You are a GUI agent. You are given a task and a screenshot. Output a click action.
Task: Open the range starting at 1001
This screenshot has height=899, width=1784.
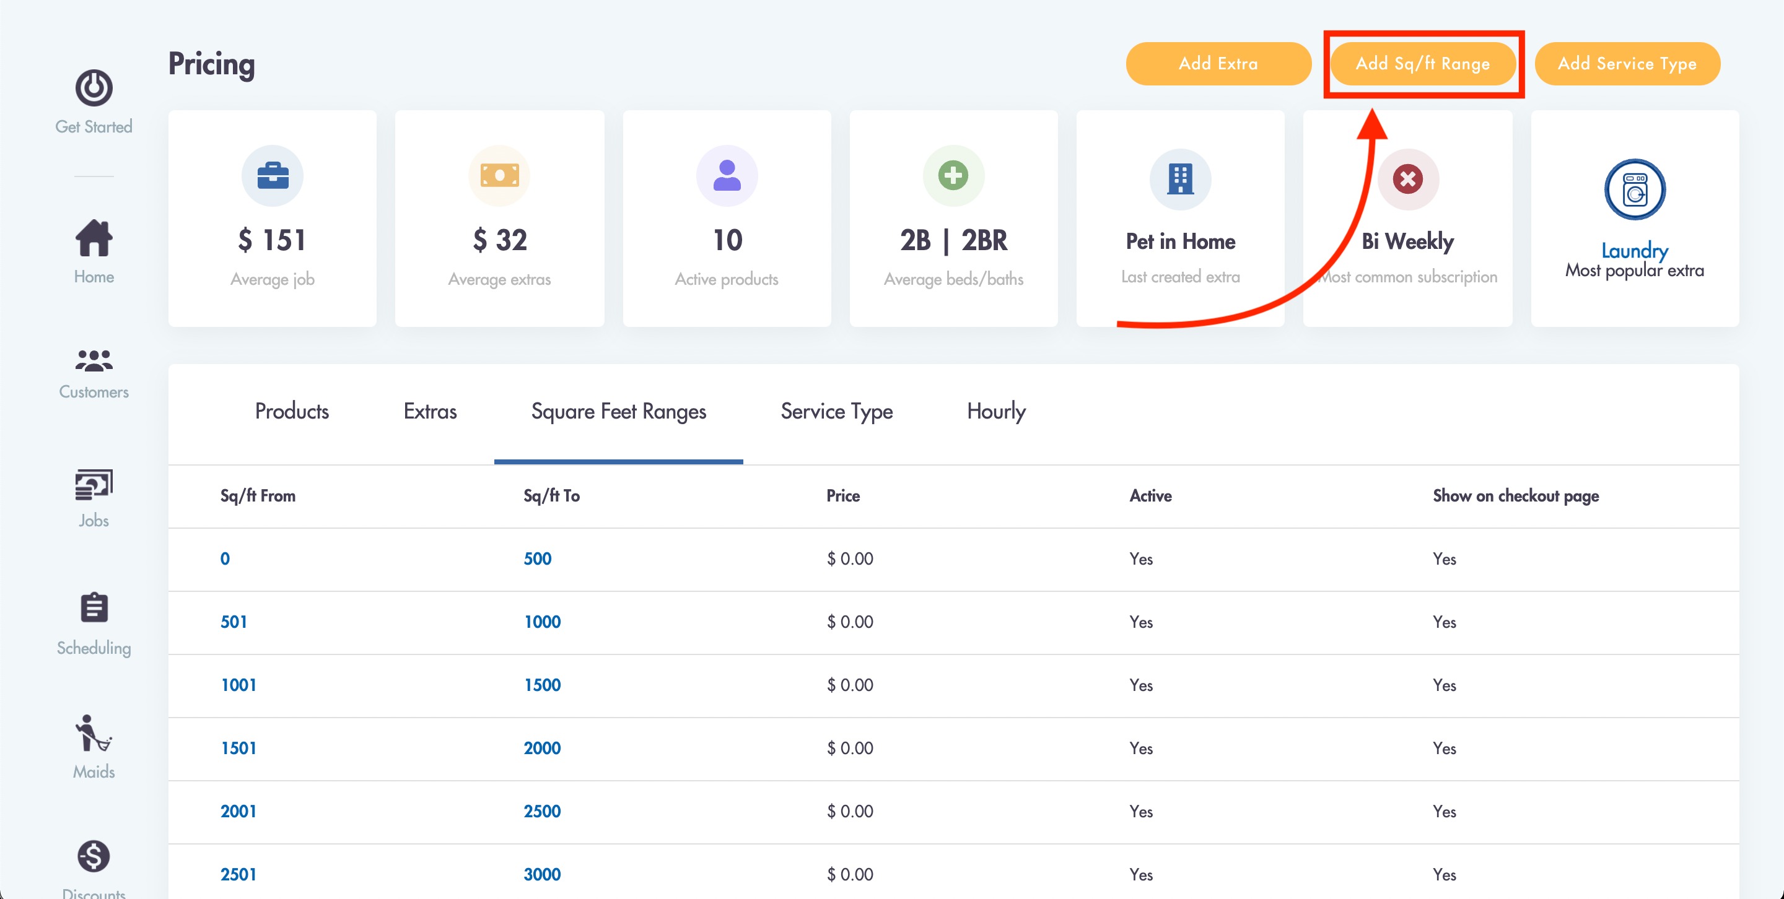click(238, 684)
